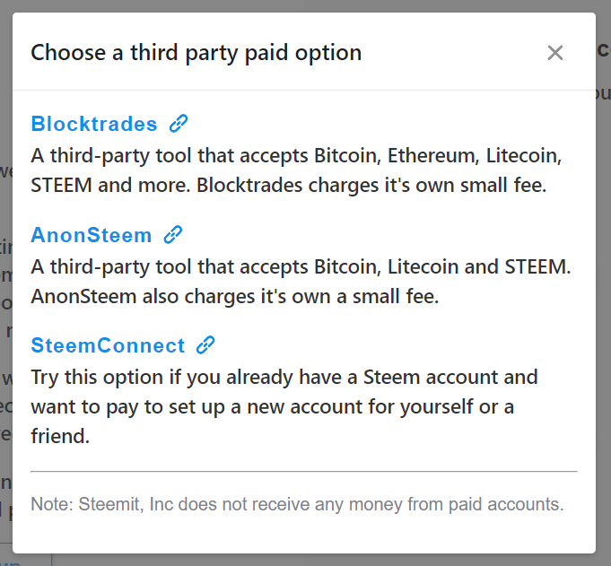This screenshot has width=611, height=566.
Task: Click the chain-link icon after SteemConnect
Action: click(205, 344)
